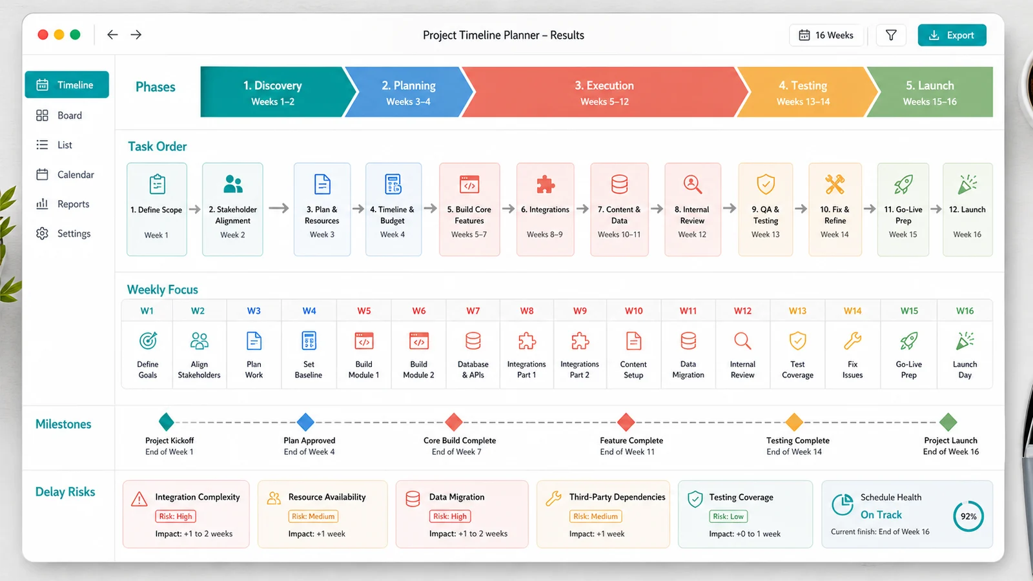The height and width of the screenshot is (581, 1033).
Task: Select Timeline in the sidebar
Action: 66,85
